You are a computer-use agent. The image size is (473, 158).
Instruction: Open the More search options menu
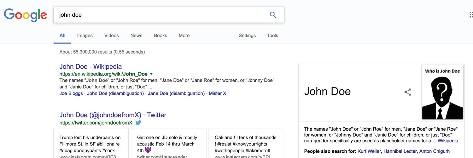point(184,36)
